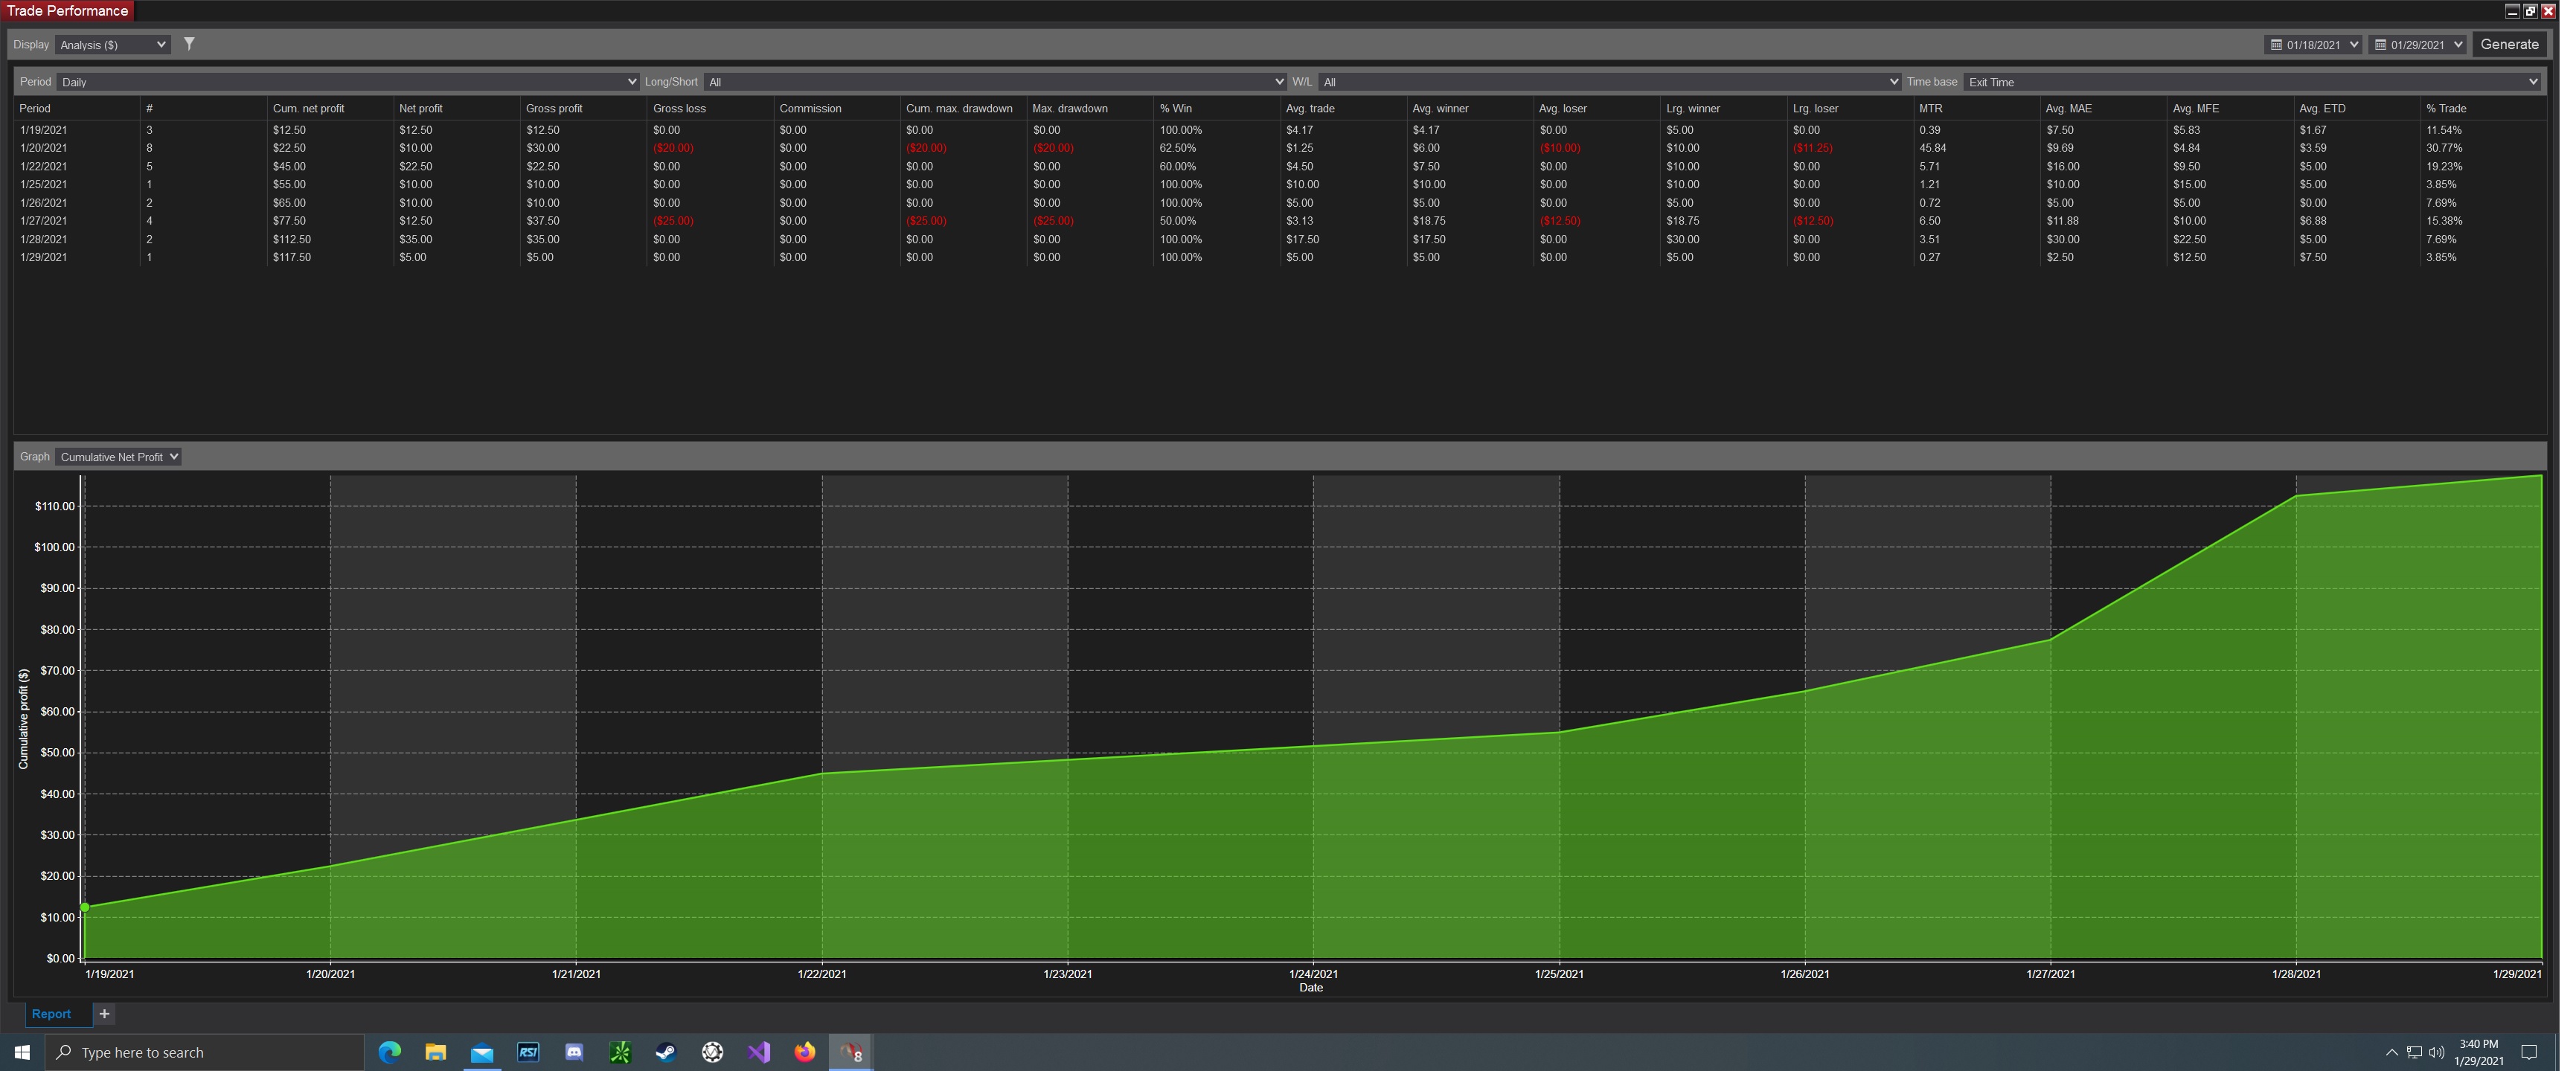
Task: Click the Net profit column header
Action: click(420, 108)
